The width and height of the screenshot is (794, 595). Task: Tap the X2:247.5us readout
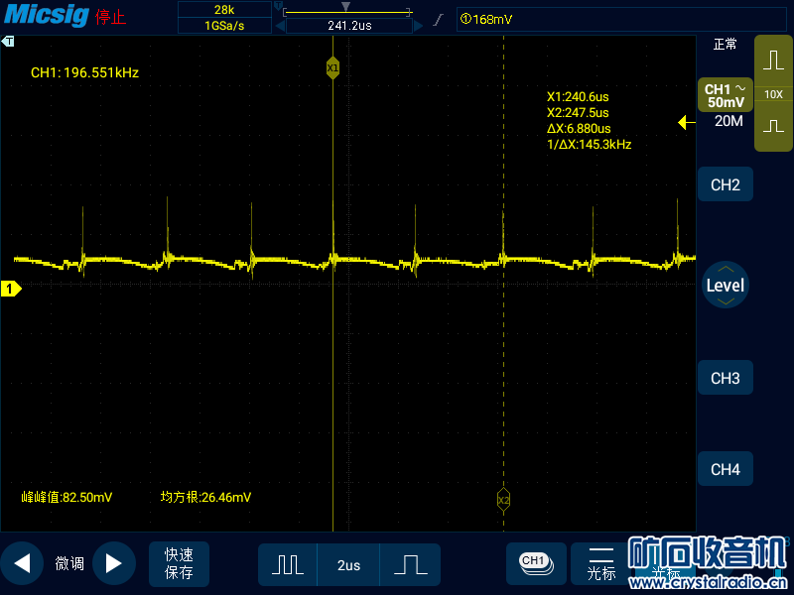(578, 113)
